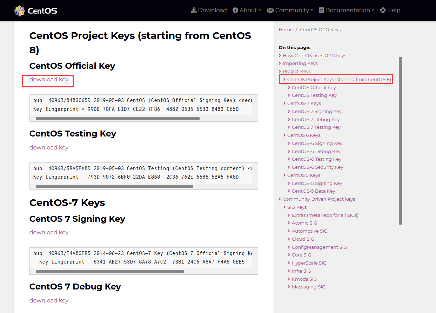The image size is (436, 313).
Task: Jump to How CentOS uses GPG keys
Action: click(314, 55)
